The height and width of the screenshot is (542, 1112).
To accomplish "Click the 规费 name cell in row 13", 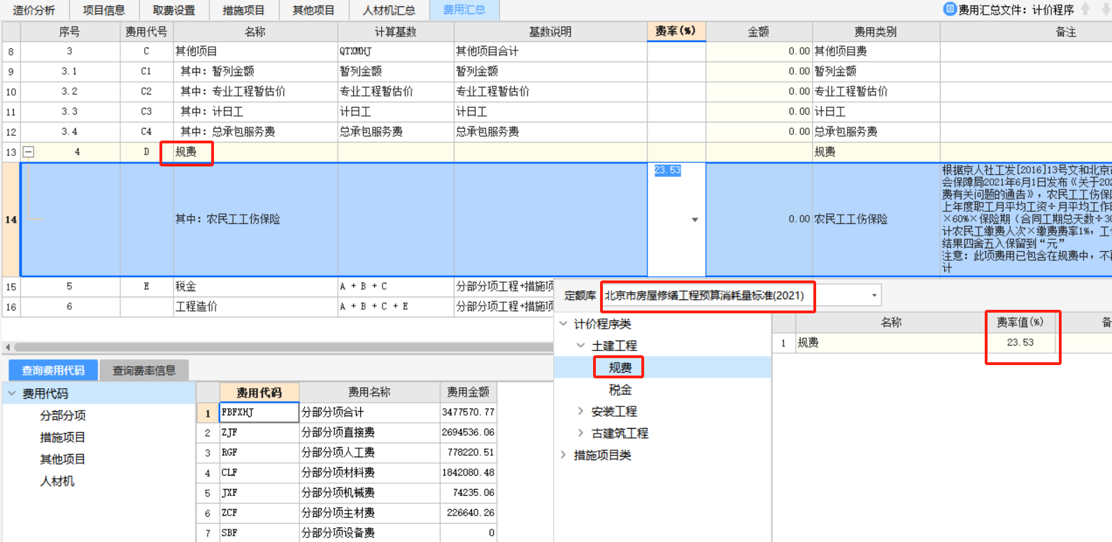I will pyautogui.click(x=256, y=152).
